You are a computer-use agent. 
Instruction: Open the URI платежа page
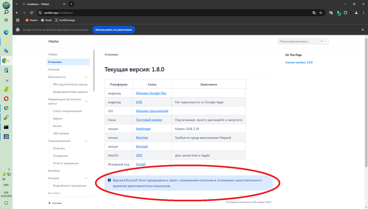click(x=61, y=134)
